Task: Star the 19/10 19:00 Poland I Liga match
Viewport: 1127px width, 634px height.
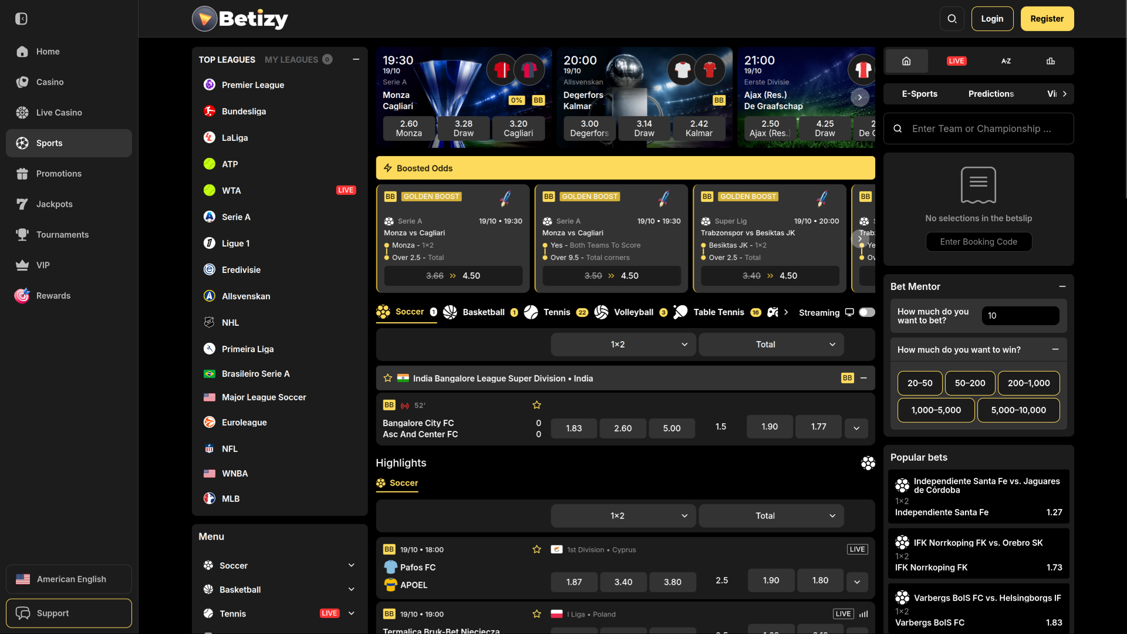Action: point(536,614)
